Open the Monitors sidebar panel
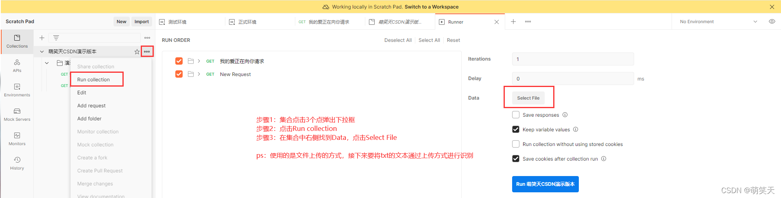Screen dimensions: 781x198 coord(17,139)
